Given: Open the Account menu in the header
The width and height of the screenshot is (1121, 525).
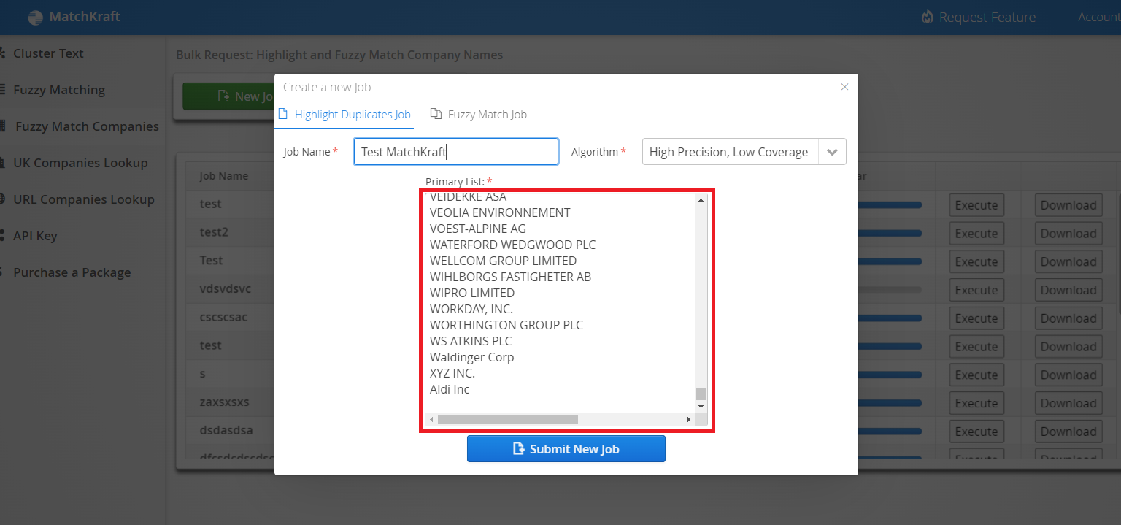Looking at the screenshot, I should click(x=1099, y=17).
